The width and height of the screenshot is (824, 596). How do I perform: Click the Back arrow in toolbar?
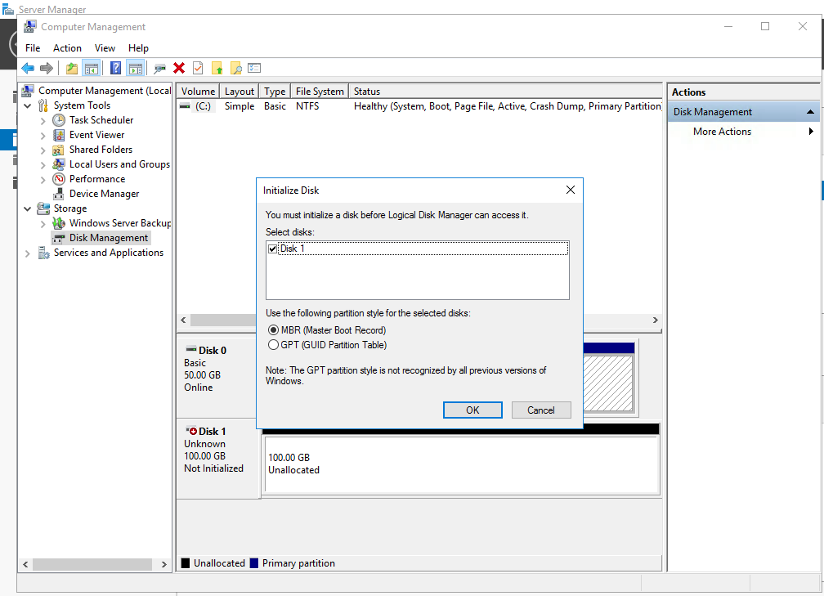tap(28, 68)
